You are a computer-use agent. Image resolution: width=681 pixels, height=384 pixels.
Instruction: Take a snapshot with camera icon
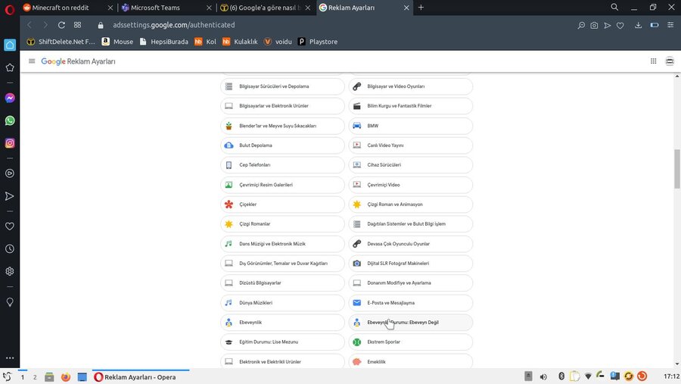pyautogui.click(x=594, y=26)
